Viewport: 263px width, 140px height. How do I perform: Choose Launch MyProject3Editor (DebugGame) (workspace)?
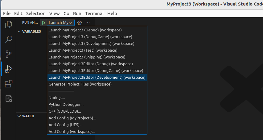97,70
